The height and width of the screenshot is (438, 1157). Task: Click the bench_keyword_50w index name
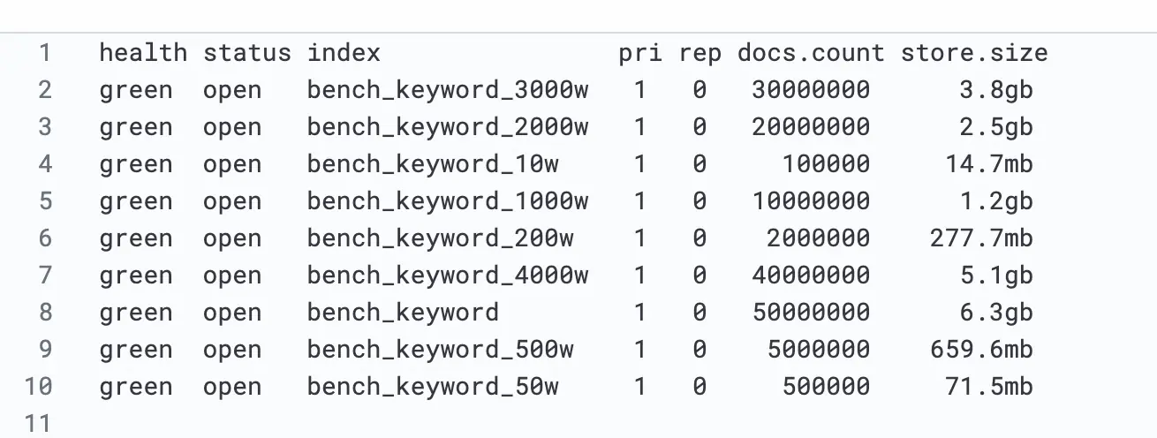[x=432, y=387]
